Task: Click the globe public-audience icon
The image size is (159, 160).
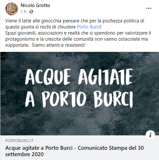Action: pyautogui.click(x=31, y=12)
